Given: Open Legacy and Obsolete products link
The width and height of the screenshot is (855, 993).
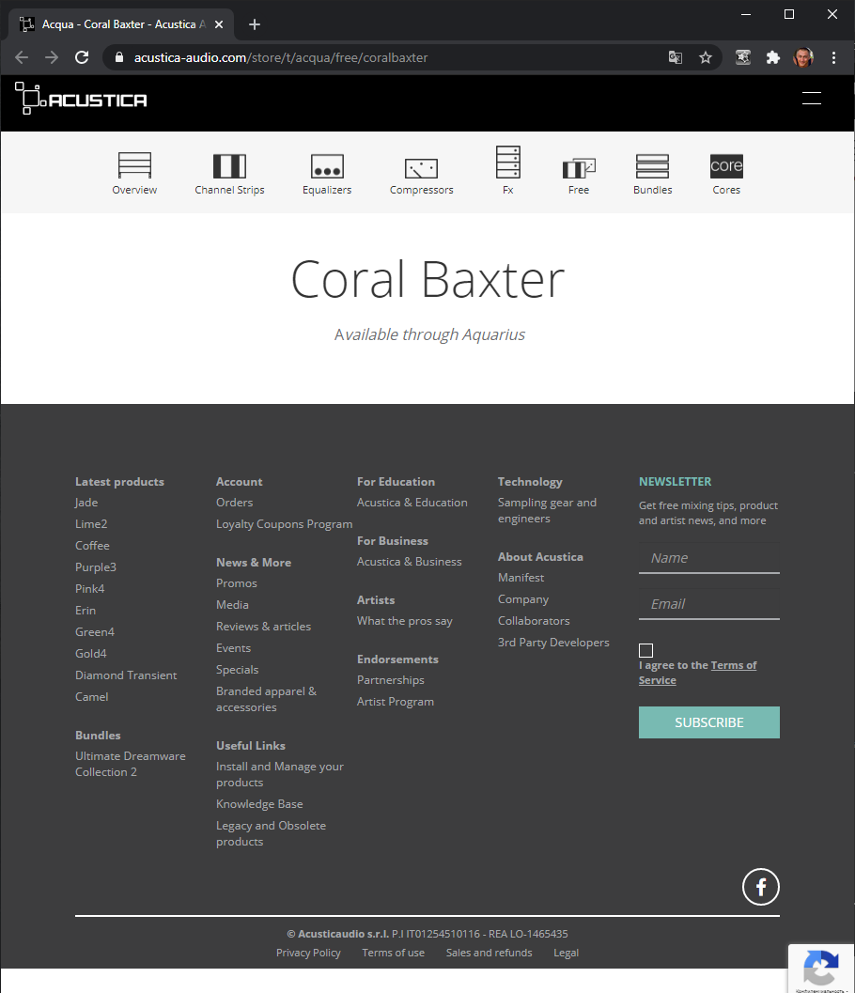Looking at the screenshot, I should (x=272, y=833).
